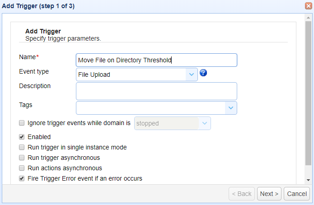Screen dimensions: 314x205
Task: Click the blue help icon for Event type
Action: 203,73
